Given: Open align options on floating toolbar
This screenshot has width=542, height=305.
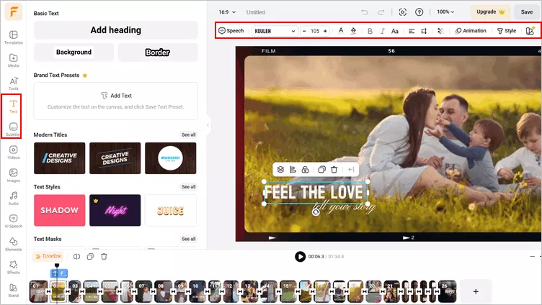Looking at the screenshot, I should tap(293, 170).
